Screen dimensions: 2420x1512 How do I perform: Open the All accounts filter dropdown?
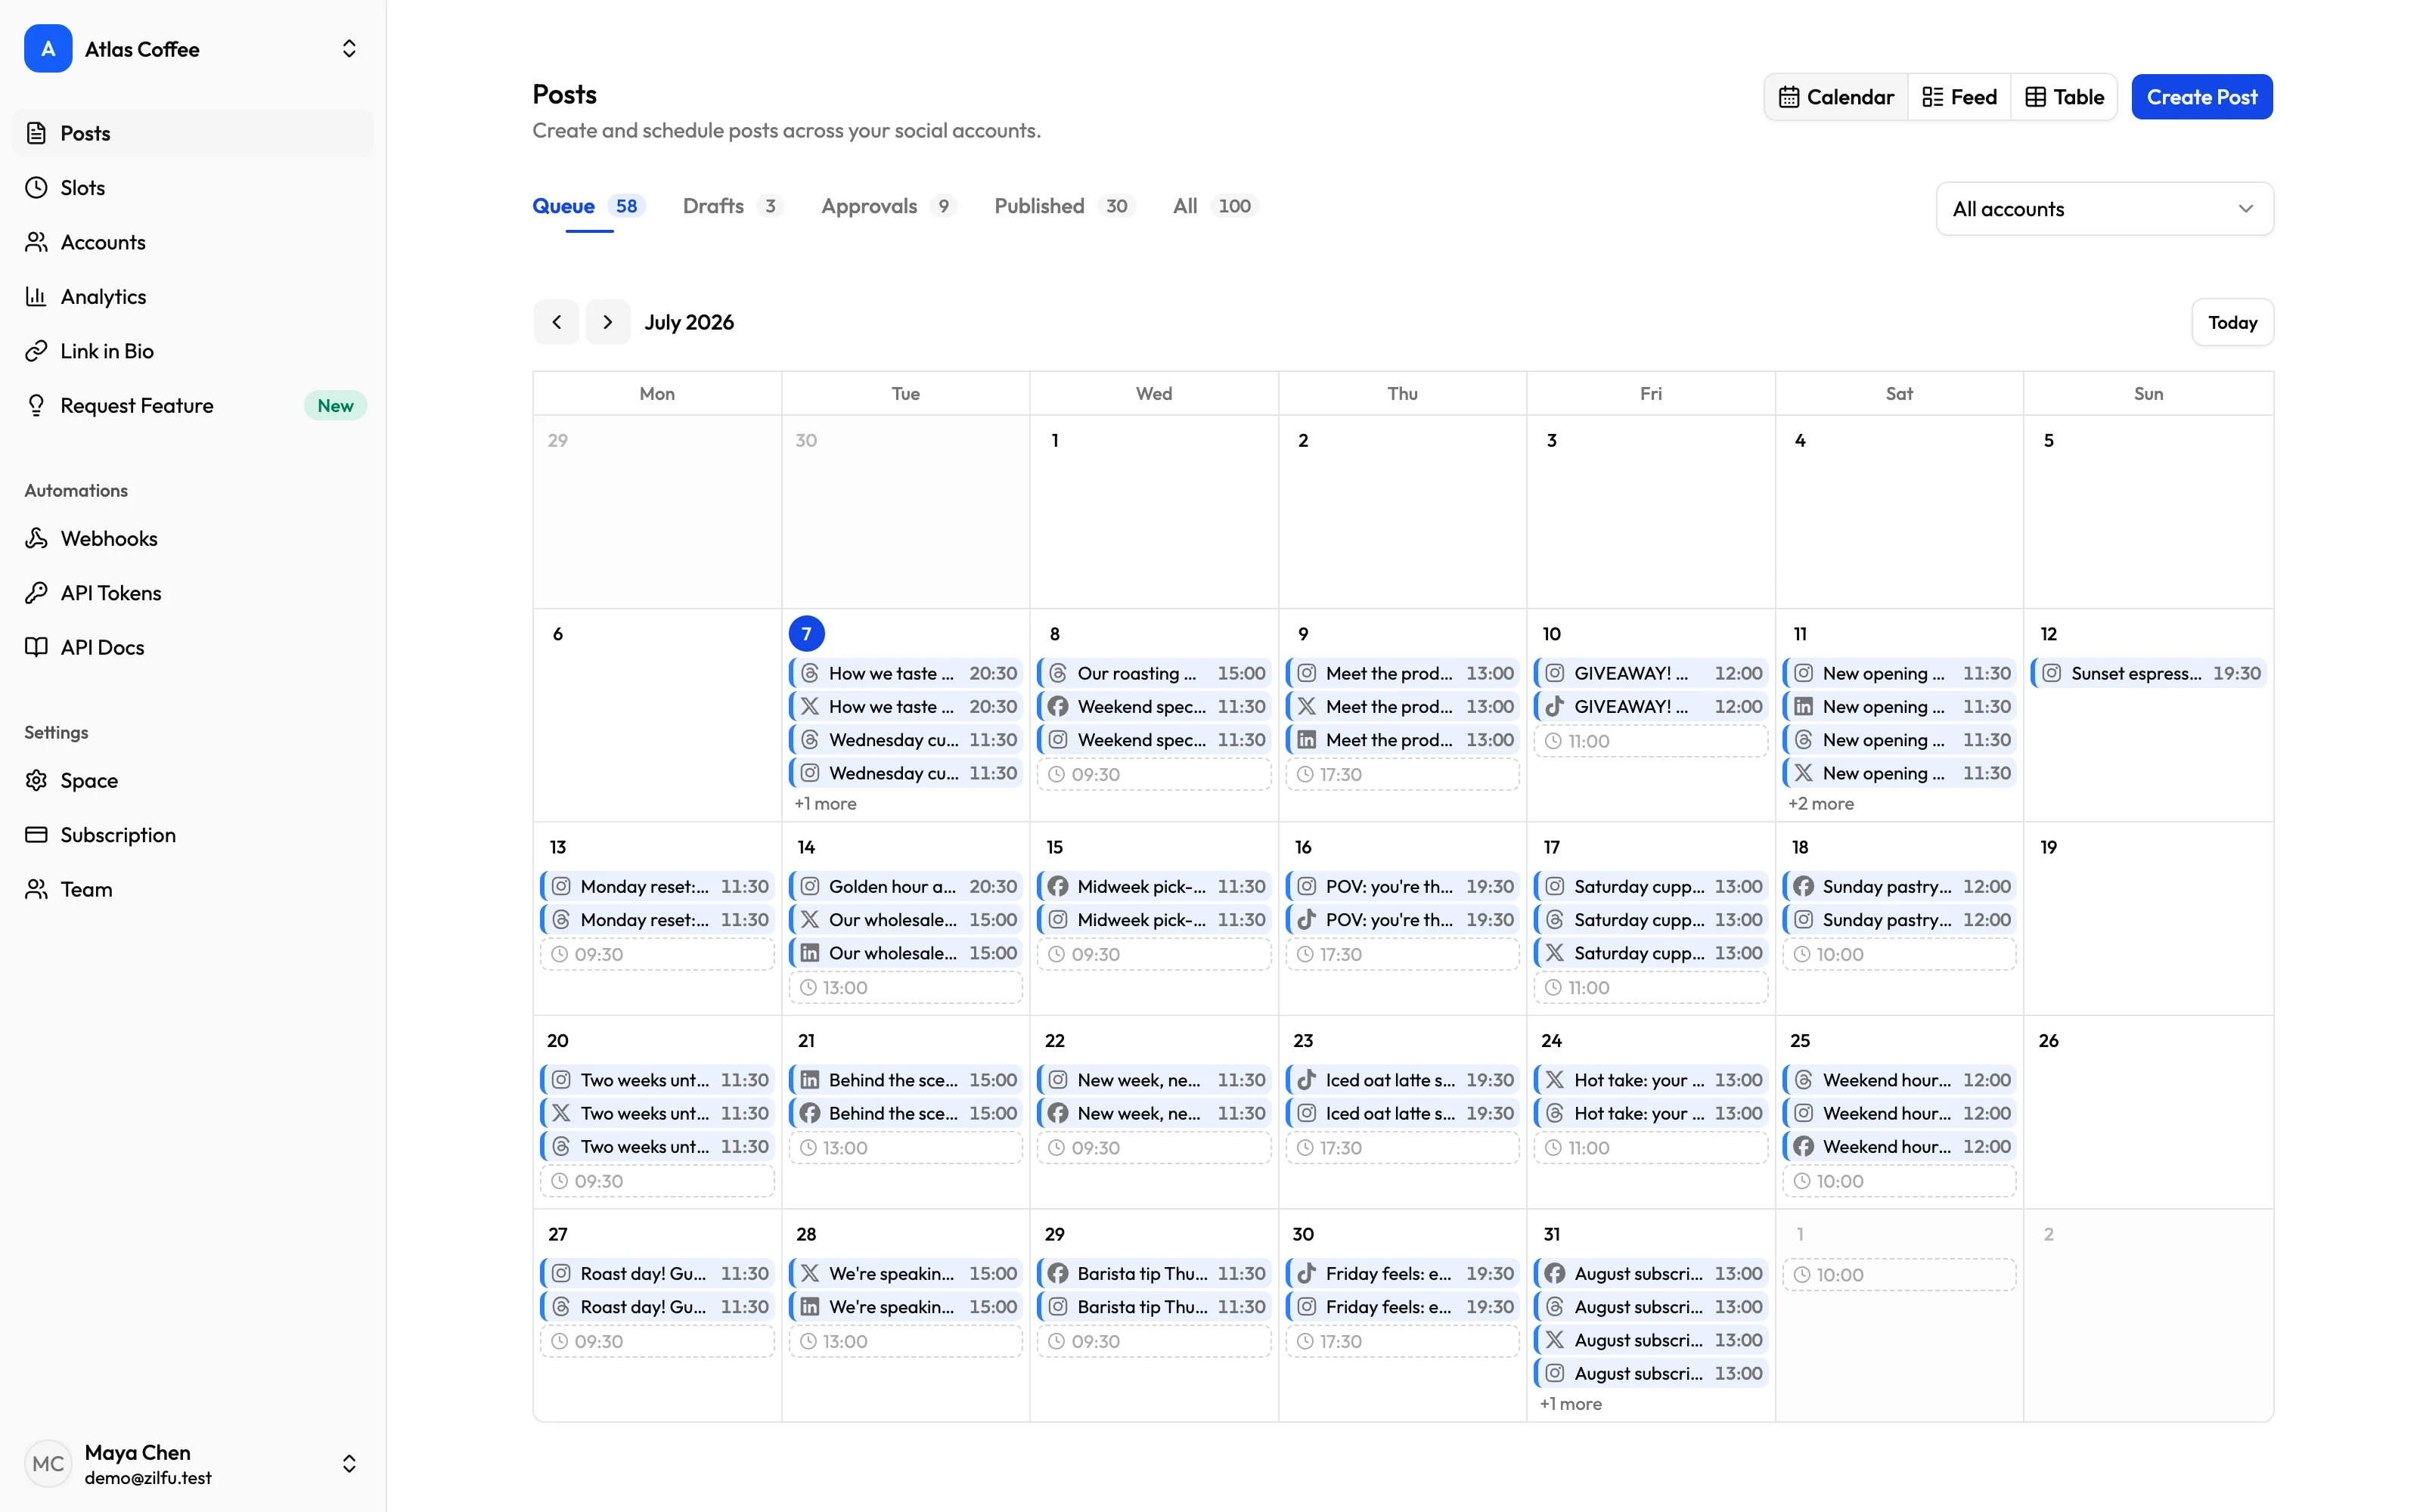coord(2104,209)
